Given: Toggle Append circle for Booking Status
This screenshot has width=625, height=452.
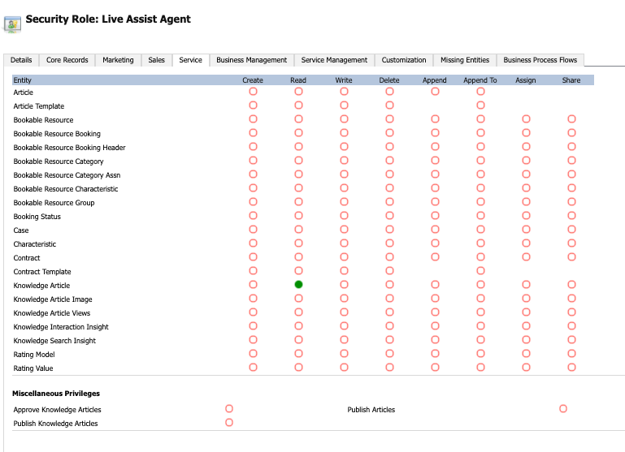Looking at the screenshot, I should 436,216.
